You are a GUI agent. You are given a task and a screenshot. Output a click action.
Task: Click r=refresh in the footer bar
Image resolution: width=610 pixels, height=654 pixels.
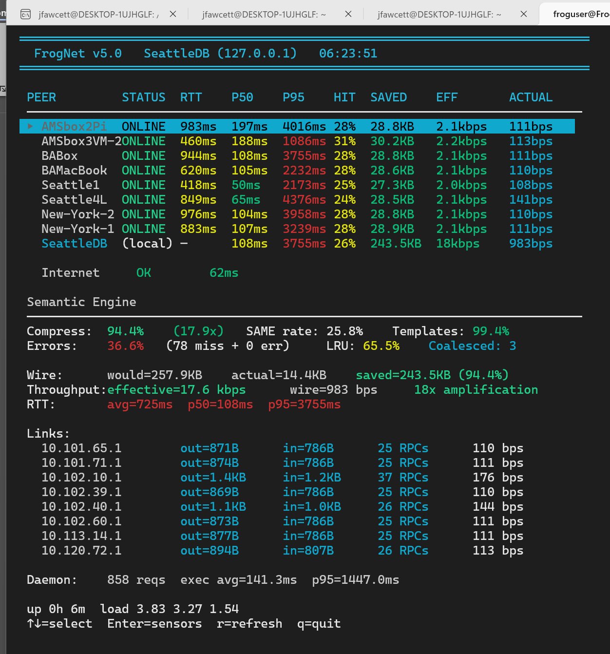tap(249, 623)
